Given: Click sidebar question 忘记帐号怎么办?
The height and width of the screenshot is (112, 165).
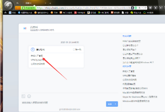Looking at the screenshot, I should click(130, 45).
